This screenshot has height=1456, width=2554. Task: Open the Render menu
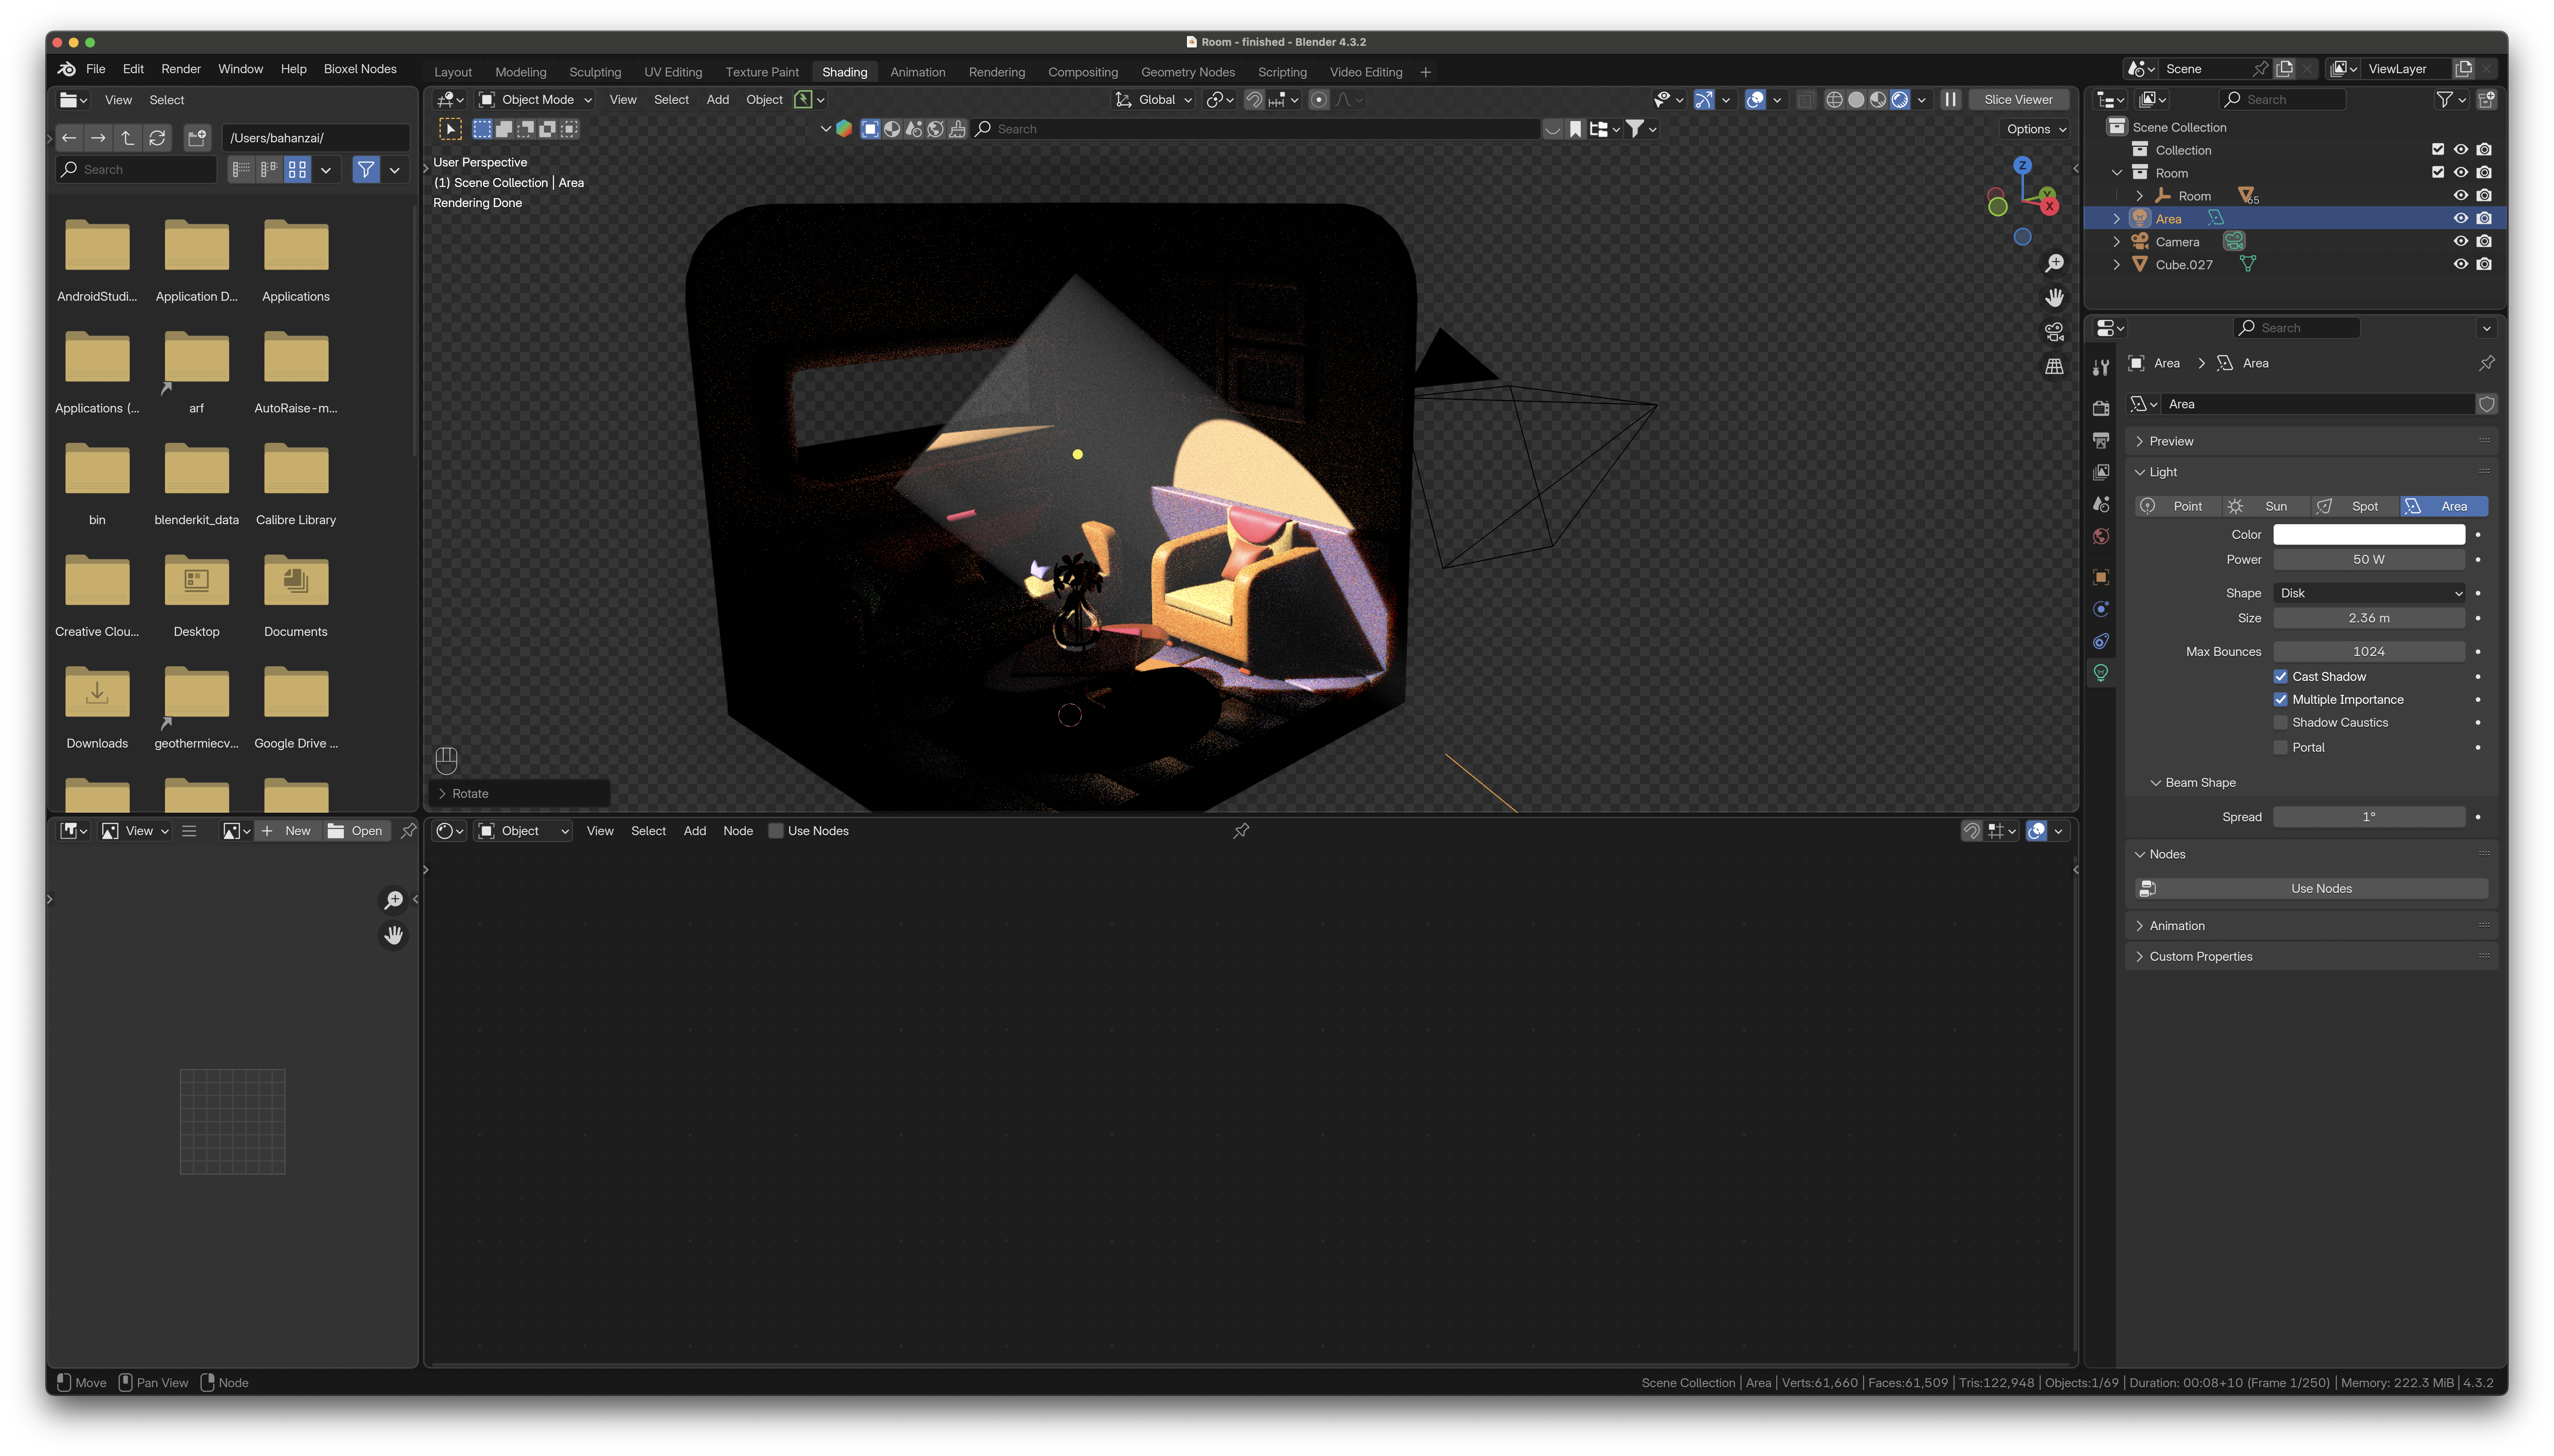(181, 69)
